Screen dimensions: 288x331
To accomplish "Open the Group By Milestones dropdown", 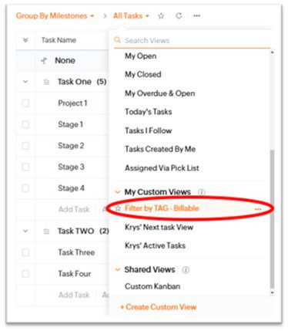I will [55, 16].
